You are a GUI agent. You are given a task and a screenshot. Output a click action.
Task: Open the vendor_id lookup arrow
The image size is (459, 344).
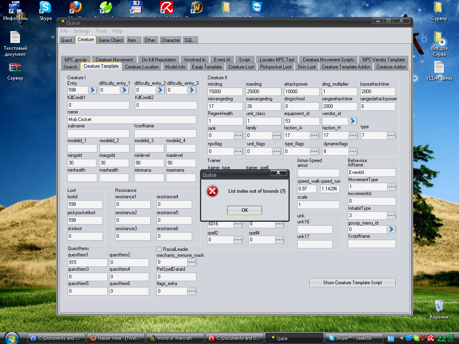(353, 121)
